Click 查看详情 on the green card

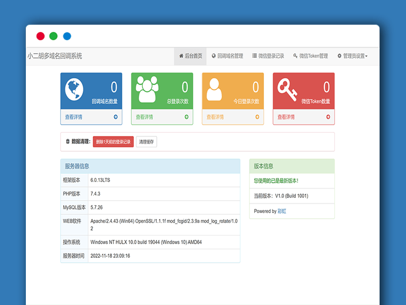tap(144, 116)
